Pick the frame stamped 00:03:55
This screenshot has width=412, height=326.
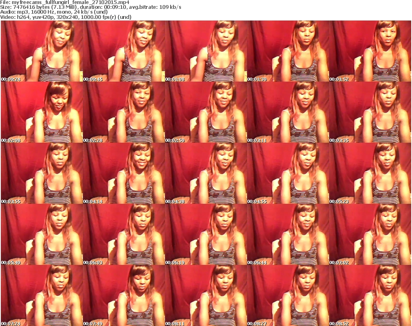pyautogui.click(x=42, y=174)
